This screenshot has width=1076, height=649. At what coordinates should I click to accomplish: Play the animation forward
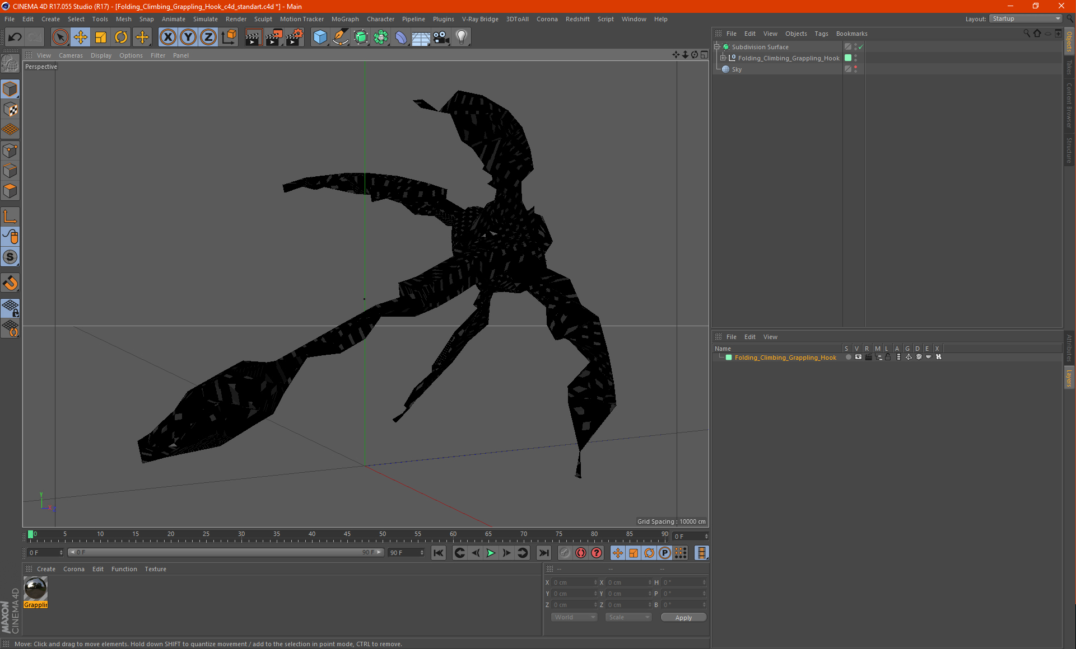coord(491,553)
